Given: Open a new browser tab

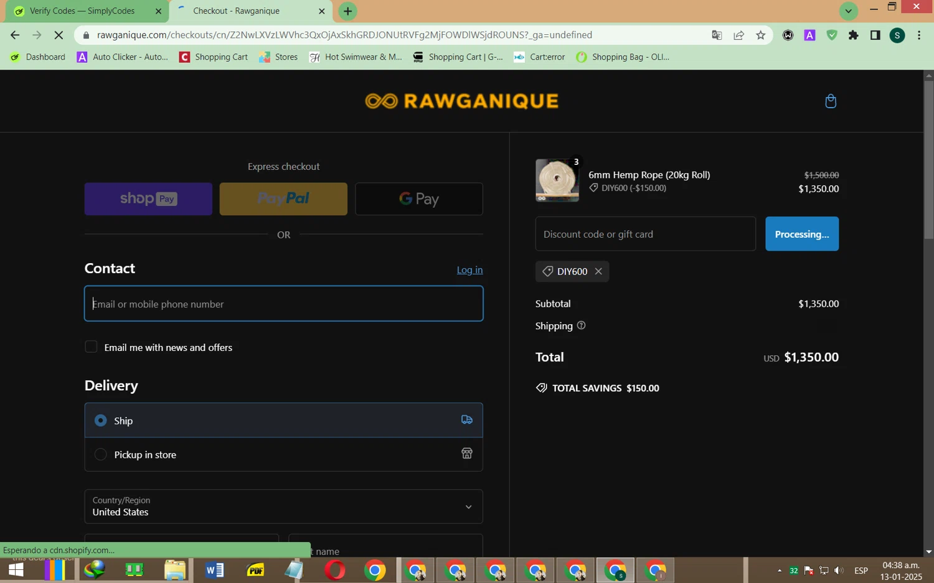Looking at the screenshot, I should click(x=347, y=11).
